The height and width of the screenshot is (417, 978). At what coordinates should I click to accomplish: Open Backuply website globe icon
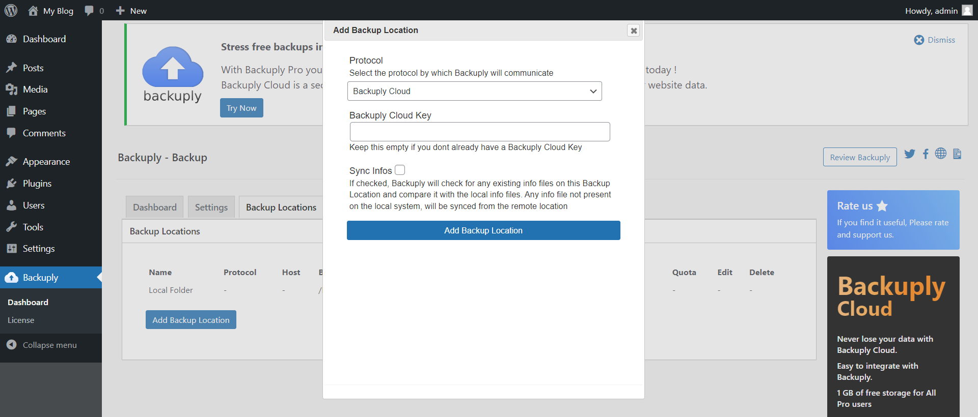pyautogui.click(x=941, y=153)
